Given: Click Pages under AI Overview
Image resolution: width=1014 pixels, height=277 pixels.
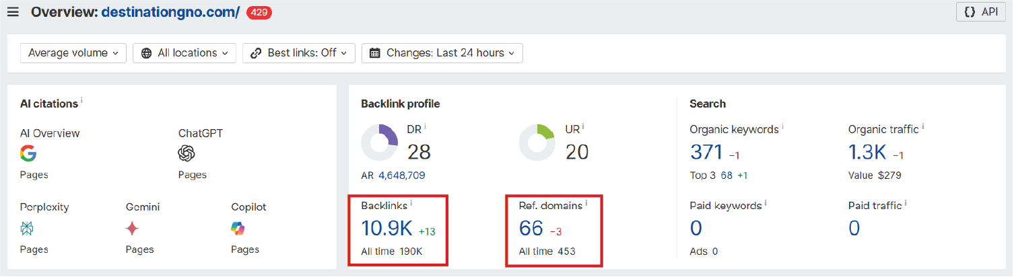Looking at the screenshot, I should [34, 175].
